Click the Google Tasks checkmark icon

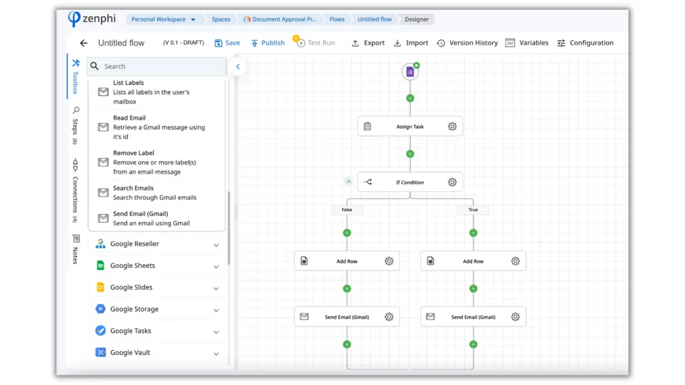tap(100, 330)
